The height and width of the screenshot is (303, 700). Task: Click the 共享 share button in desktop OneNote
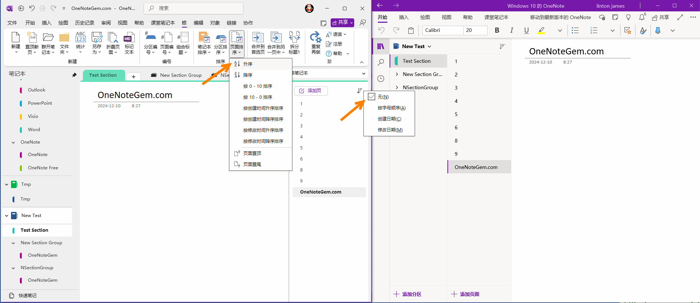[342, 23]
